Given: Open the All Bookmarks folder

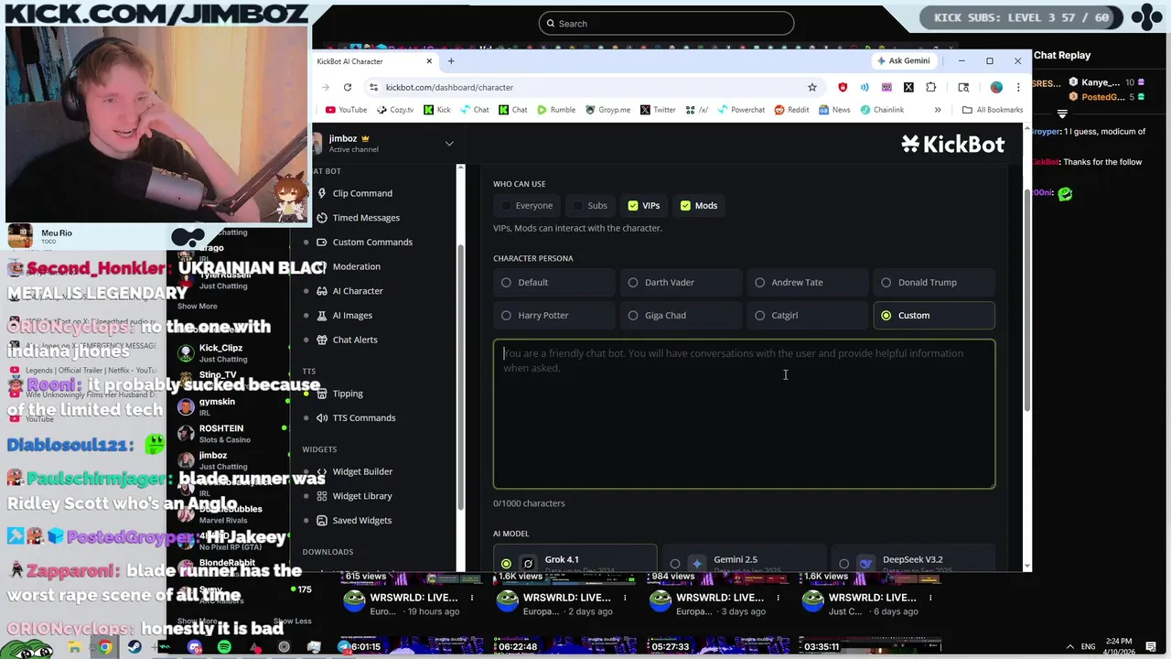Looking at the screenshot, I should [993, 110].
